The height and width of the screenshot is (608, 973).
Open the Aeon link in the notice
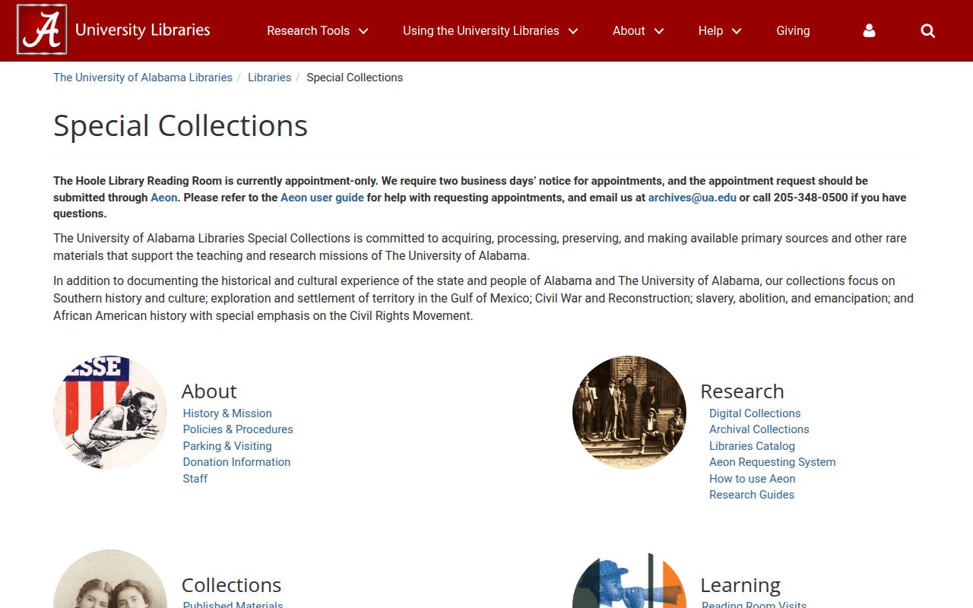click(163, 198)
